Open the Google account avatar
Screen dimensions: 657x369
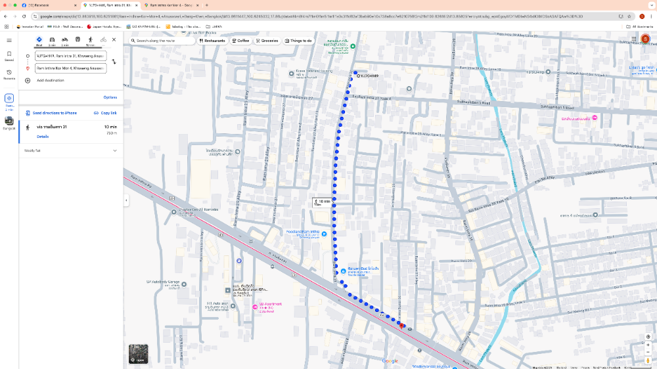(x=645, y=39)
